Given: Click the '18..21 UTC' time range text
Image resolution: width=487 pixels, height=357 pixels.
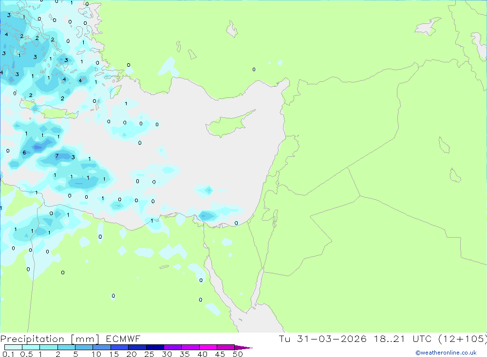Looking at the screenshot, I should [x=403, y=338].
